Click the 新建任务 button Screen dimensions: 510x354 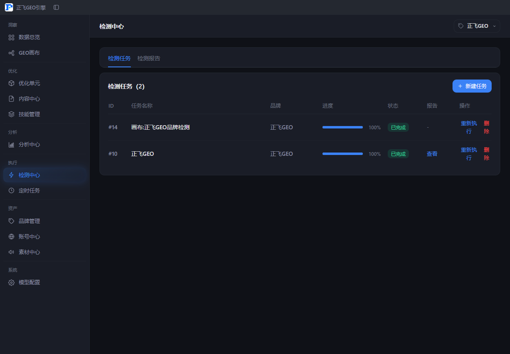pyautogui.click(x=472, y=86)
